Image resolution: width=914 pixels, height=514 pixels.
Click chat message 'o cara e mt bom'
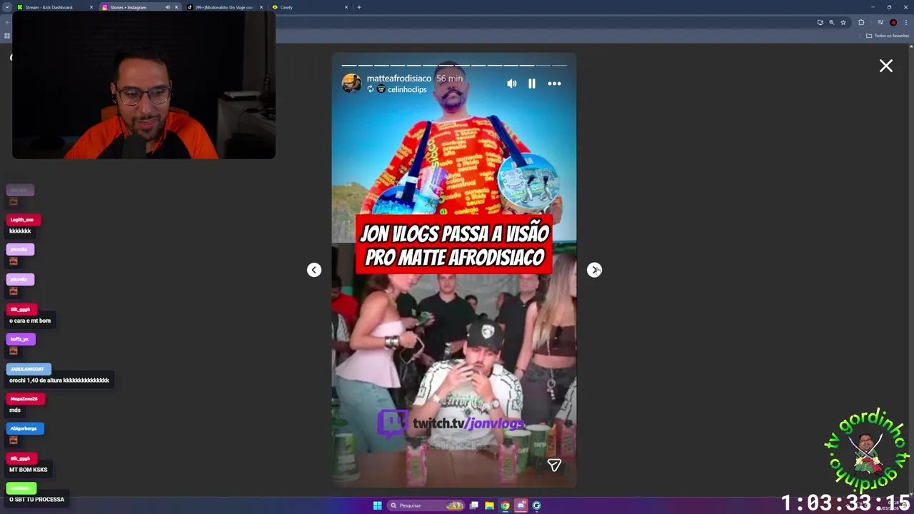click(30, 321)
